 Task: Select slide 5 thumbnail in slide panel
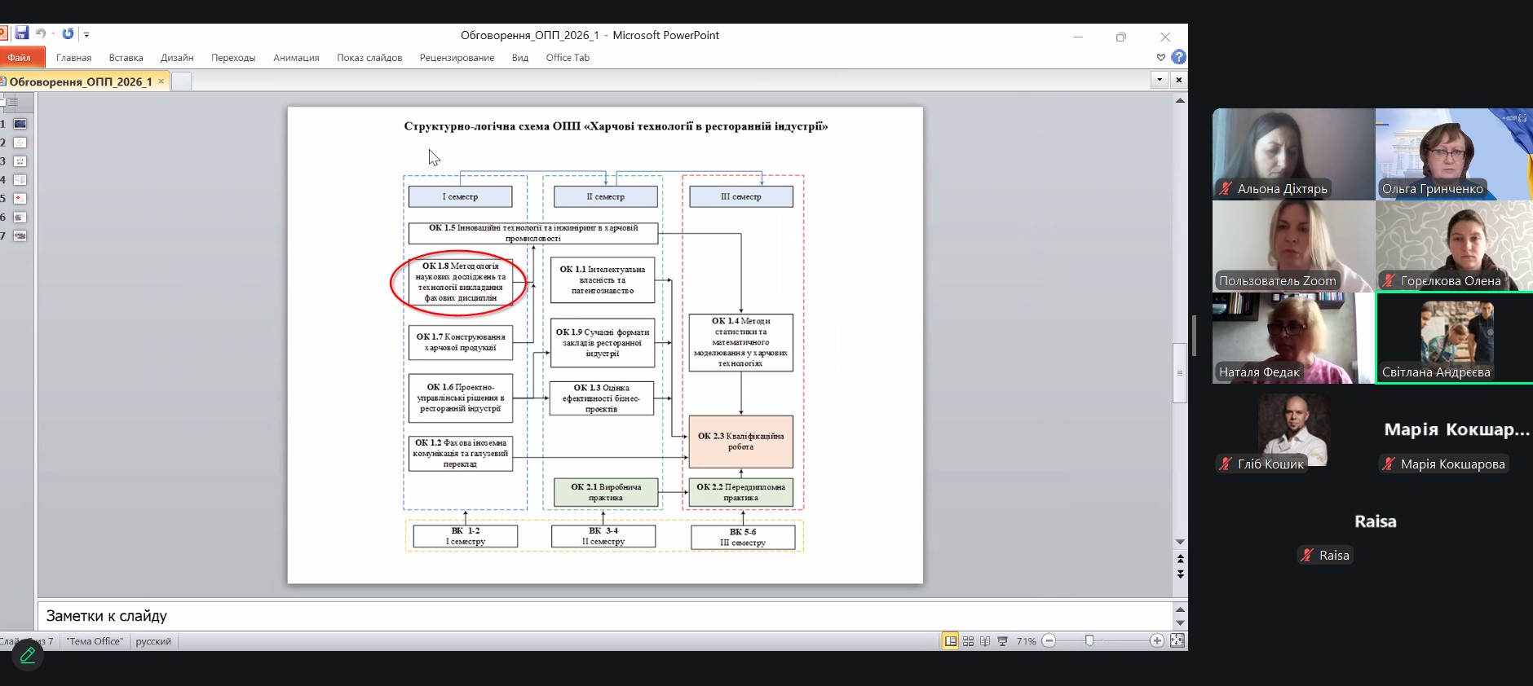pos(20,199)
